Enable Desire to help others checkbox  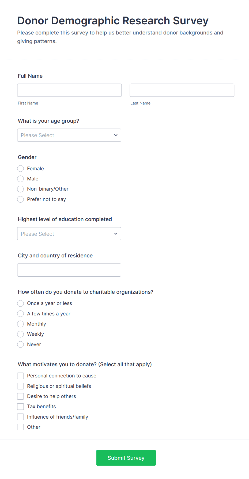21,396
